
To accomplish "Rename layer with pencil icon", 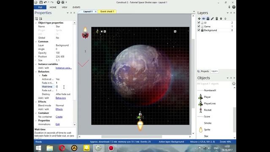I will [x=212, y=19].
